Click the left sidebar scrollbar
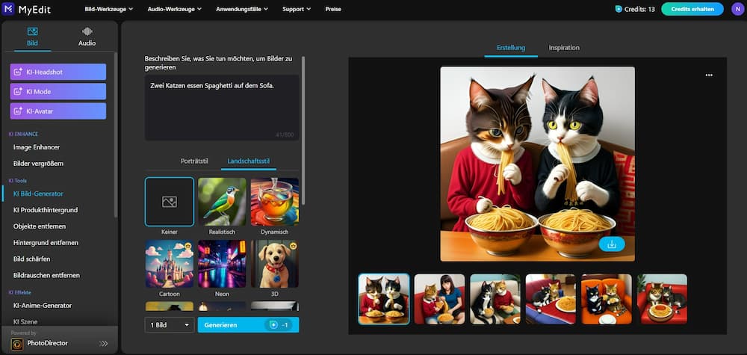Screen dimensions: 747x355 116,135
